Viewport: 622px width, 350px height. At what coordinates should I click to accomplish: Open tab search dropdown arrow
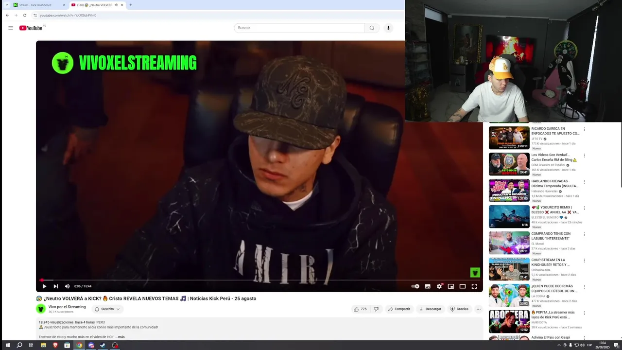pos(6,5)
